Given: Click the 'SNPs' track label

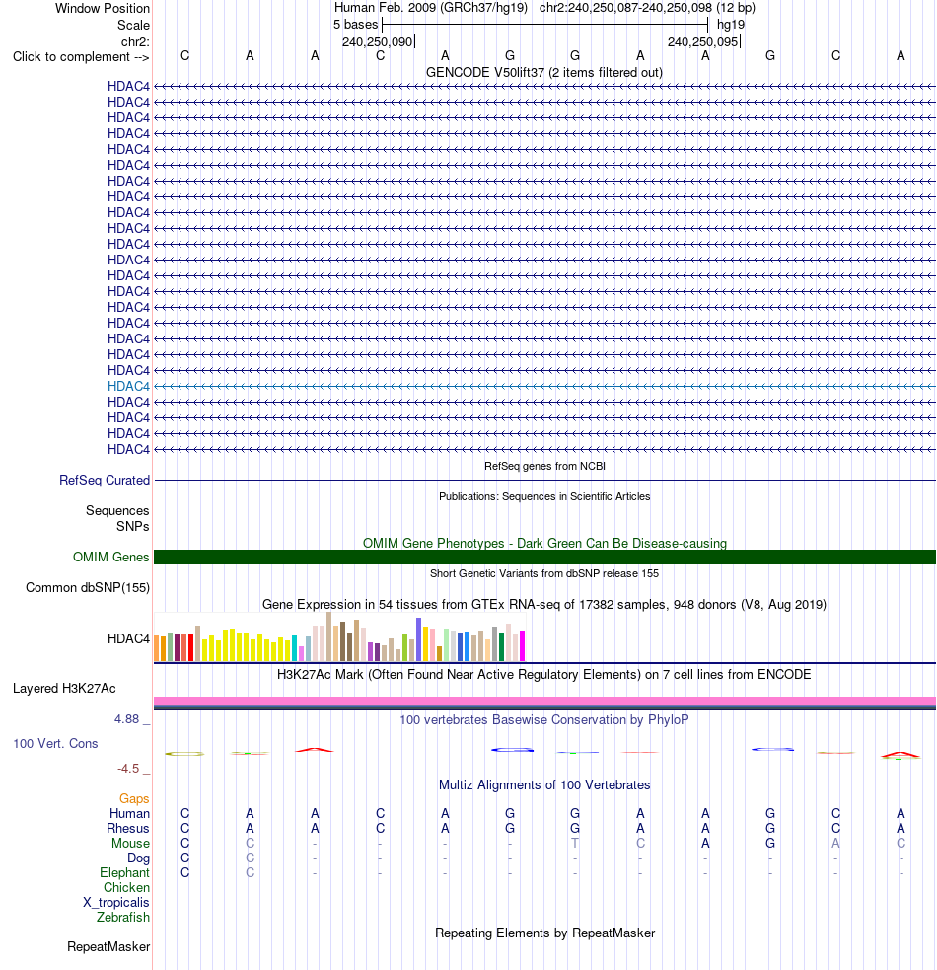Looking at the screenshot, I should coord(133,527).
